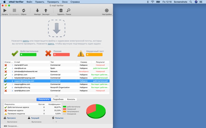Select the helpdesk@maxprog.com address

[25, 78]
